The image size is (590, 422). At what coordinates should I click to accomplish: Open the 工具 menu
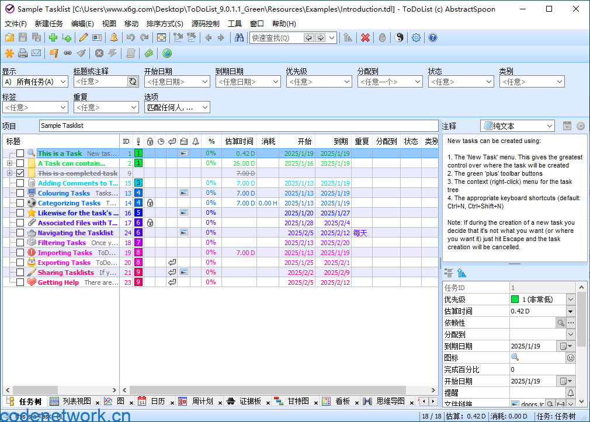(x=235, y=24)
